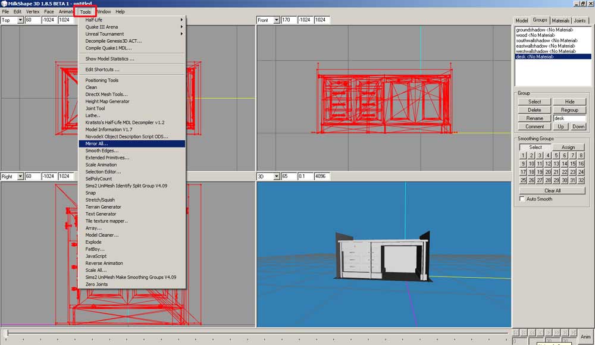Open the Face menu in the menu bar
595x345 pixels.
click(49, 11)
